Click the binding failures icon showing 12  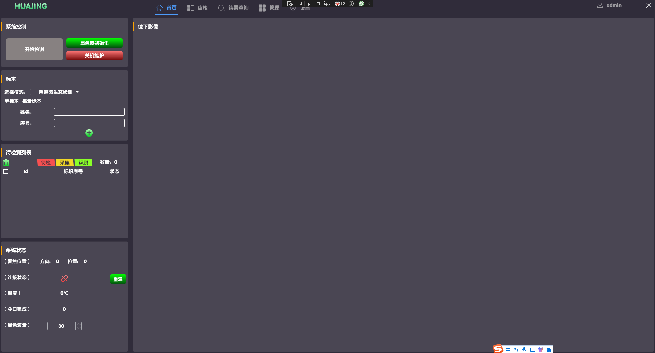click(340, 4)
